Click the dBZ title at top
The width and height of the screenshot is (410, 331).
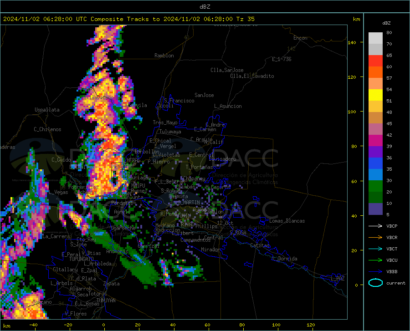pos(205,7)
